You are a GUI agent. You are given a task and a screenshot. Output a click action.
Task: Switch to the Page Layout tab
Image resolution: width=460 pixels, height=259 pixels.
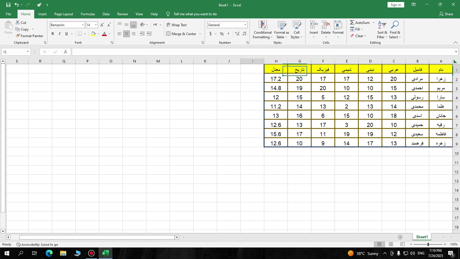click(64, 14)
